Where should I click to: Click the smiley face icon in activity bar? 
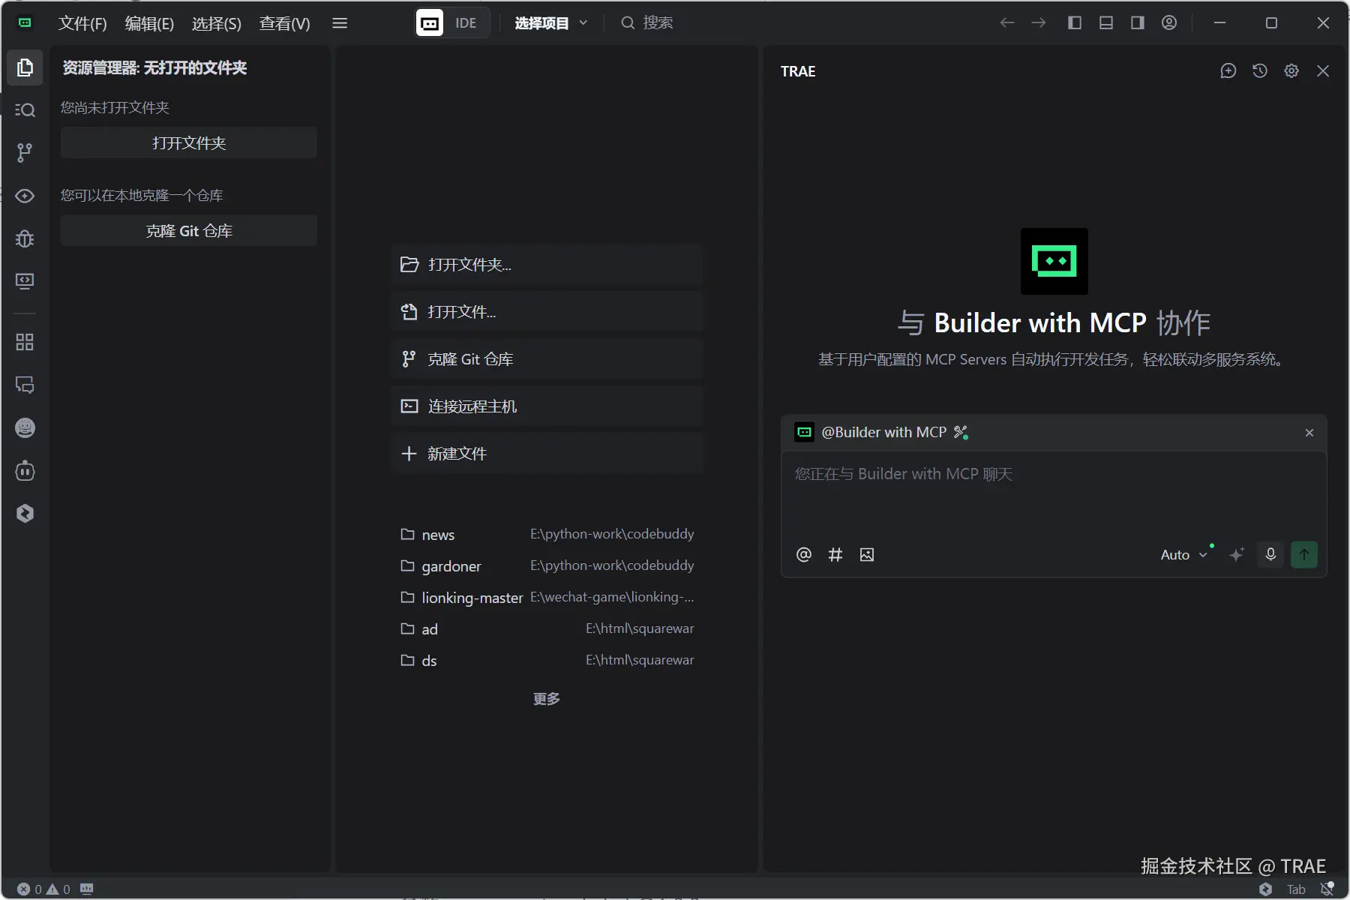(25, 427)
